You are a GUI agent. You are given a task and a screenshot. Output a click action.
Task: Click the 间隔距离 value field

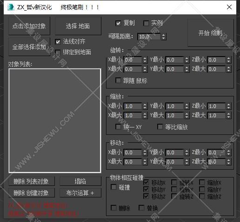click(149, 37)
